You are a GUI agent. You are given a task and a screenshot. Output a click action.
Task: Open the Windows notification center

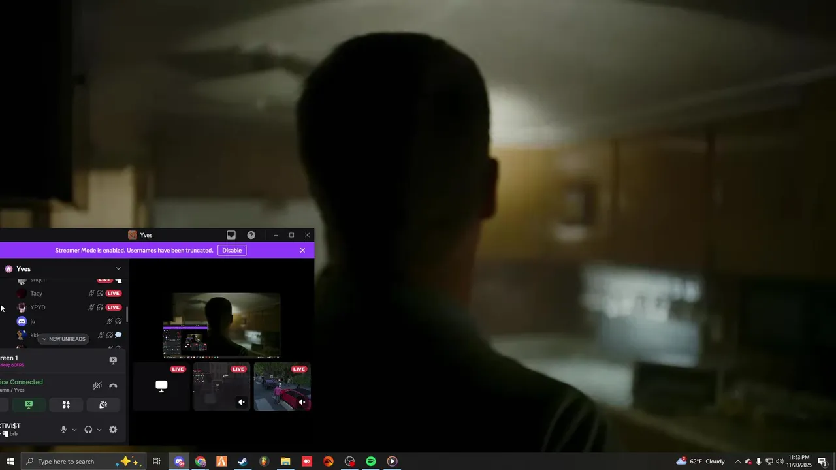coord(823,462)
